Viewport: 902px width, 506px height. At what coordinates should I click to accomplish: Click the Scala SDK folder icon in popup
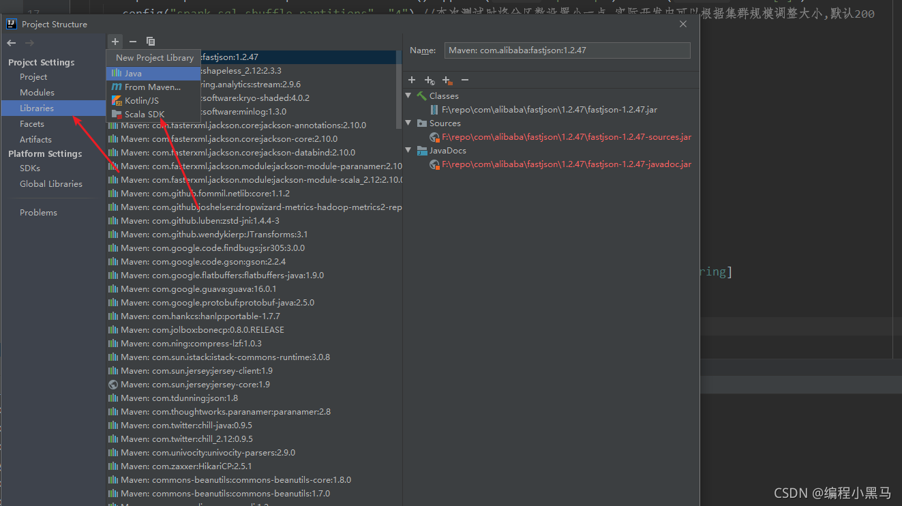point(117,114)
